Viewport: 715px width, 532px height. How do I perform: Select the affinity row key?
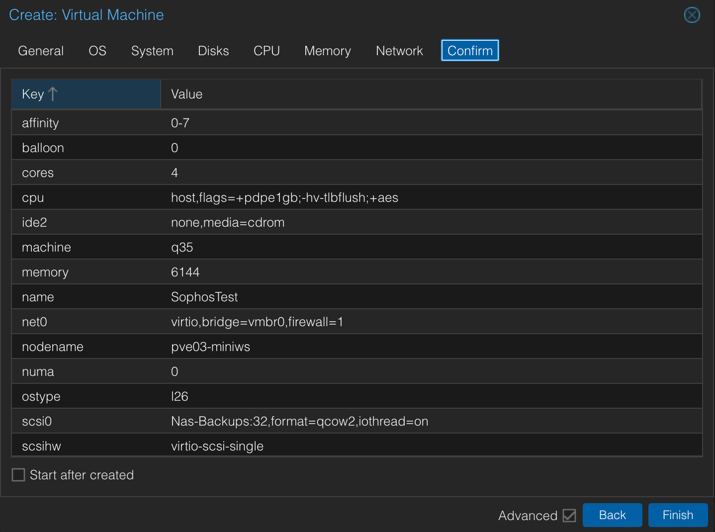click(x=40, y=123)
